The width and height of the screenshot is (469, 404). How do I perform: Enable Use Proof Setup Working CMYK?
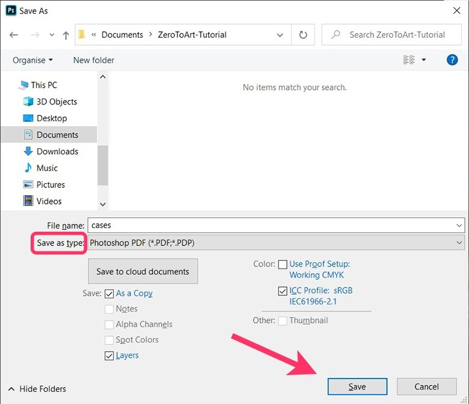pyautogui.click(x=283, y=264)
